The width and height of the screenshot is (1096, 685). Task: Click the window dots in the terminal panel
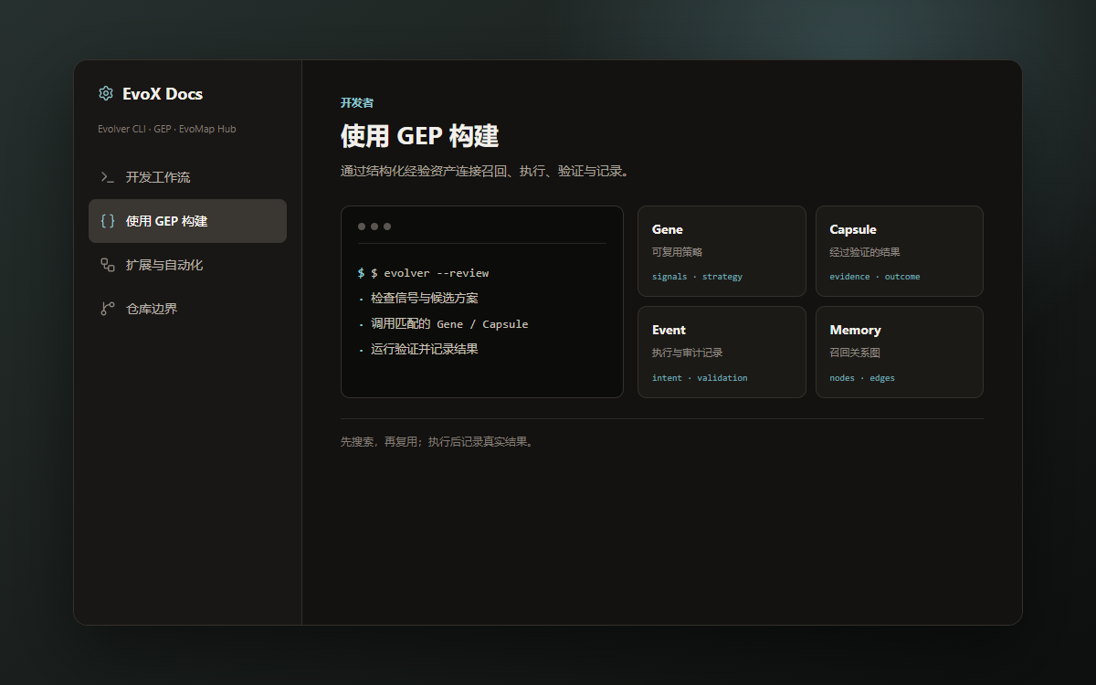[x=374, y=227]
